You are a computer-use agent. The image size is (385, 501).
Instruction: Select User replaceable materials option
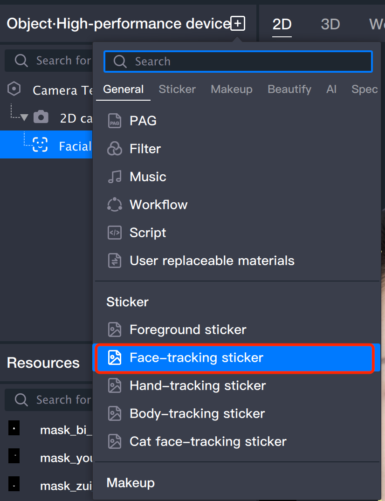click(x=212, y=261)
